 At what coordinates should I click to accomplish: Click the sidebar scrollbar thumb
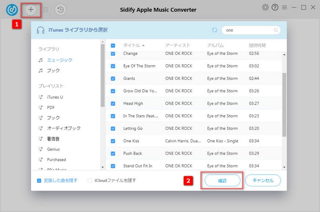[102, 75]
